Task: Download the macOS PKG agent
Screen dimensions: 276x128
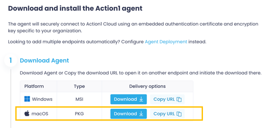Action: (128, 114)
